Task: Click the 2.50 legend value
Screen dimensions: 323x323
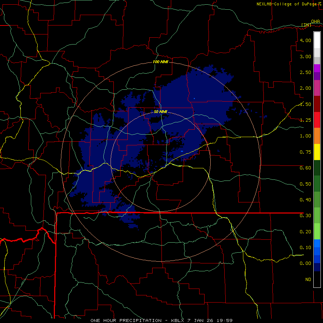Action: point(305,72)
